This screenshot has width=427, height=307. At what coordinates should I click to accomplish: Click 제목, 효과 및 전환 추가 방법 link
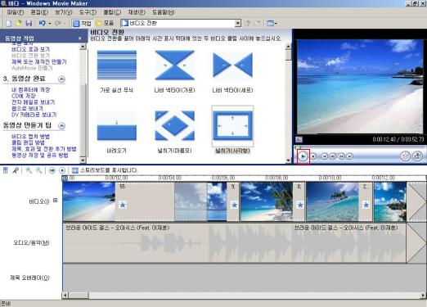tap(44, 149)
